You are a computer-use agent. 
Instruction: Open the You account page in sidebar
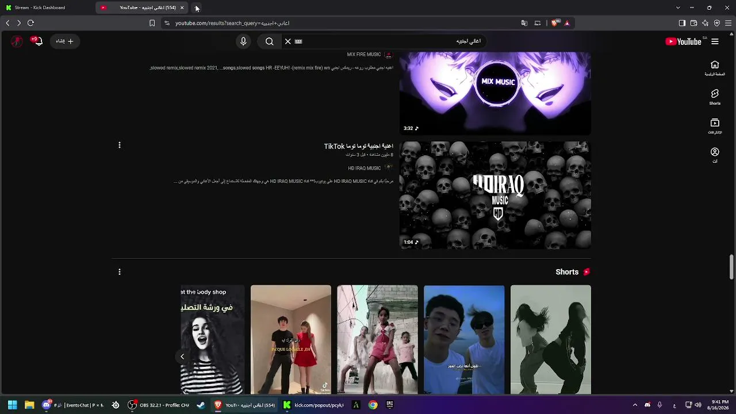pos(715,155)
